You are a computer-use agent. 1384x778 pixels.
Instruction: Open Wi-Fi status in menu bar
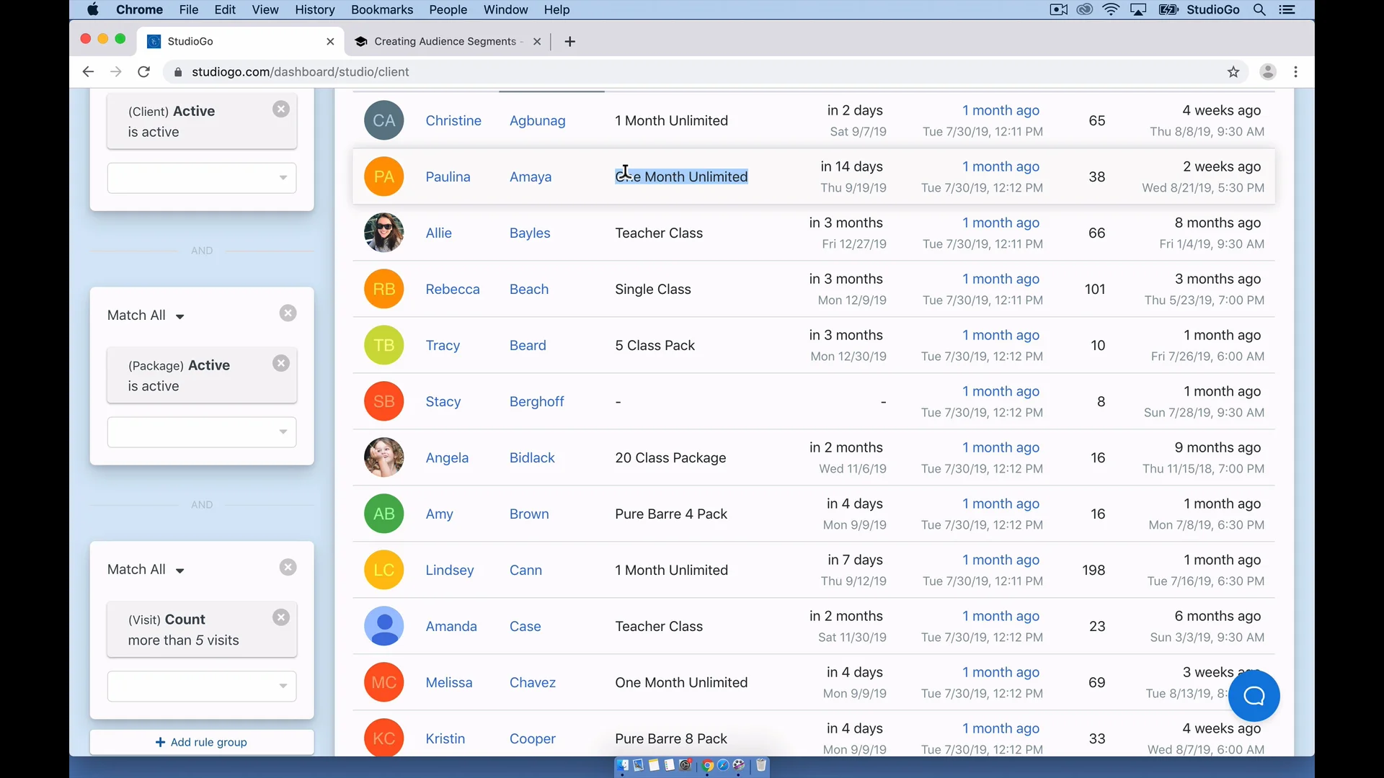[x=1111, y=9]
